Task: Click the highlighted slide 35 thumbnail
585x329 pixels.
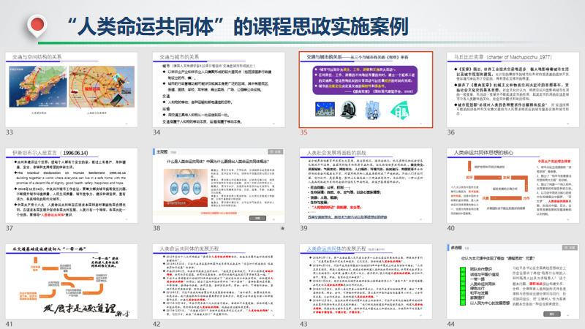Action: pyautogui.click(x=366, y=87)
